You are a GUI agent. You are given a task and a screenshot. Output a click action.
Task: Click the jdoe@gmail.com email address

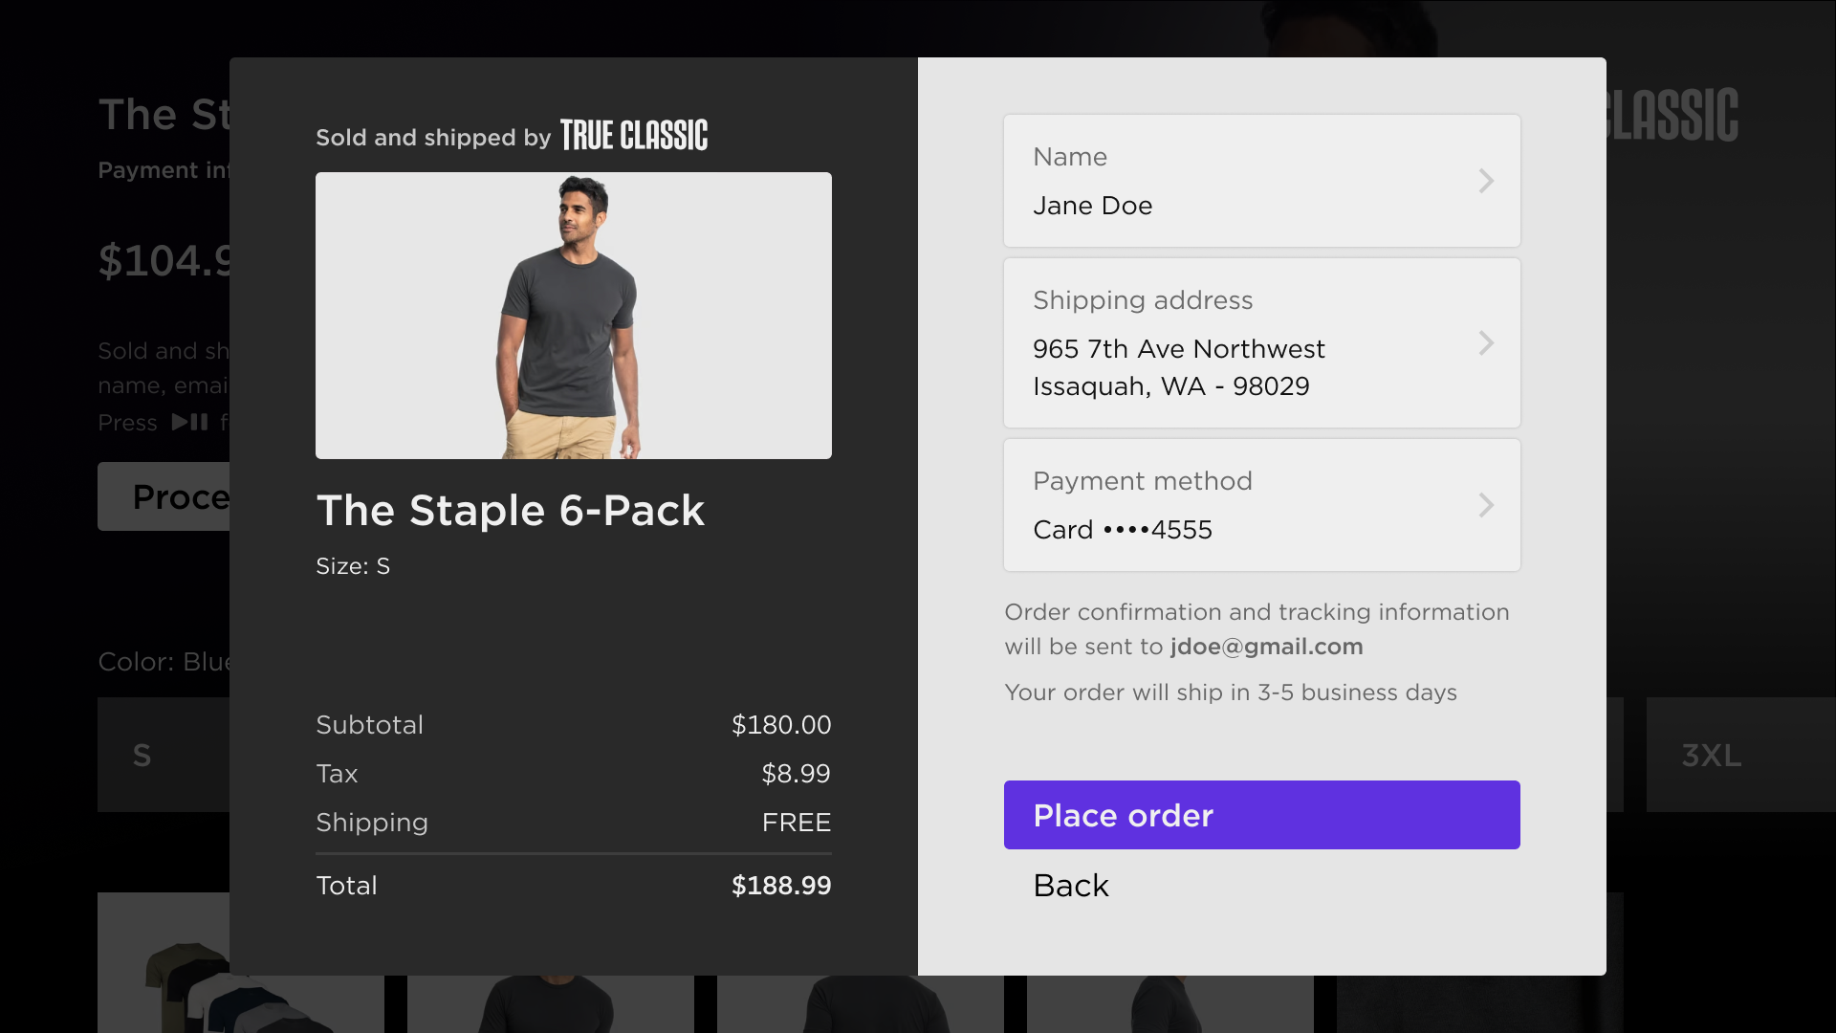(x=1266, y=647)
